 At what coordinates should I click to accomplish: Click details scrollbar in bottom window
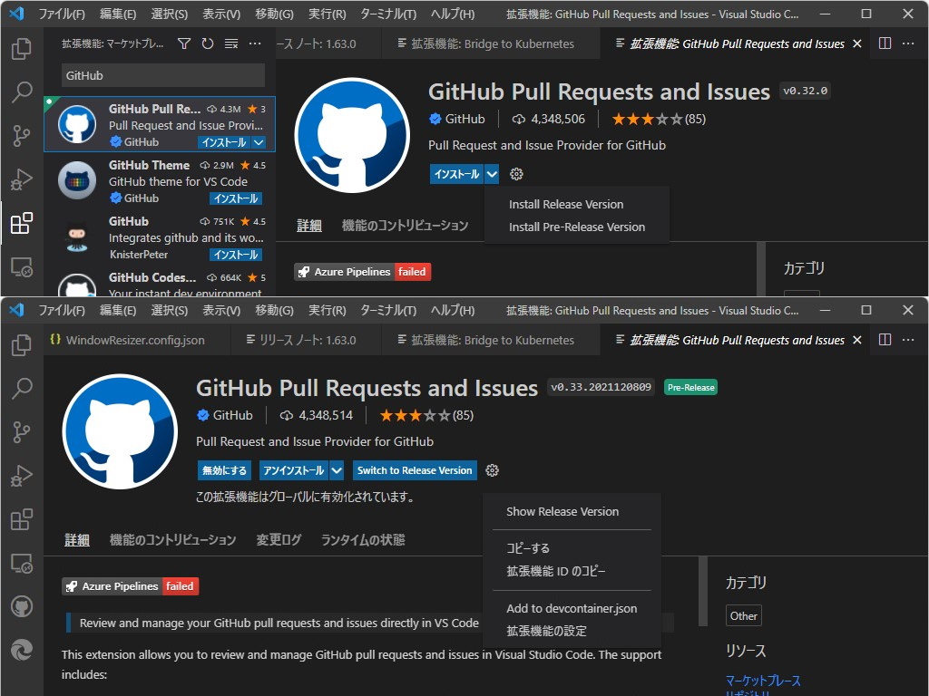click(x=703, y=591)
